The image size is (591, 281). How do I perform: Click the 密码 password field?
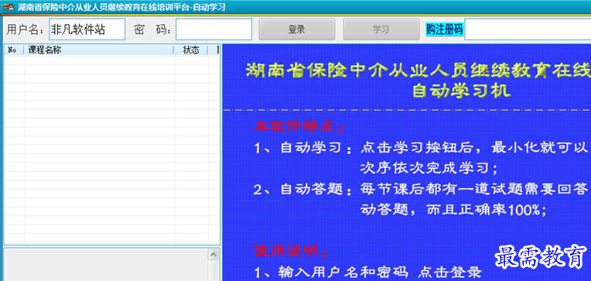tap(214, 29)
